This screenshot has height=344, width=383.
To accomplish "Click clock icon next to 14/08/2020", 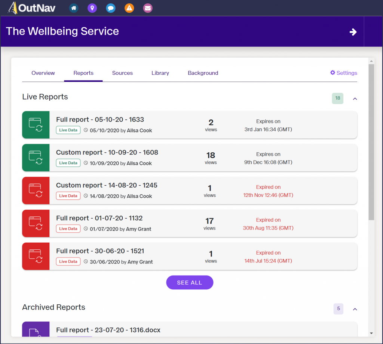I will point(86,196).
